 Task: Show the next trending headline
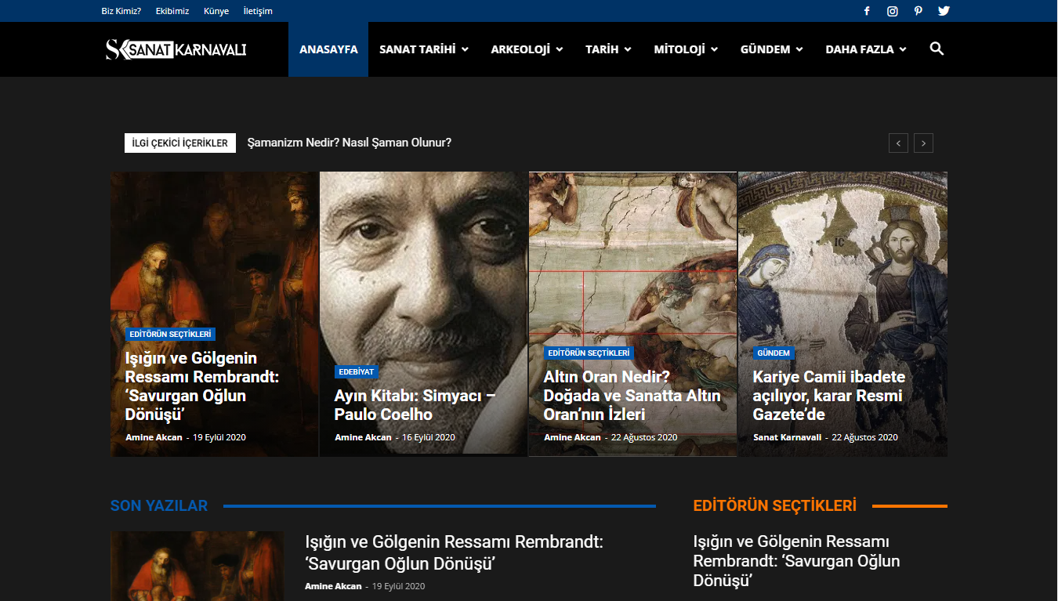pyautogui.click(x=923, y=143)
